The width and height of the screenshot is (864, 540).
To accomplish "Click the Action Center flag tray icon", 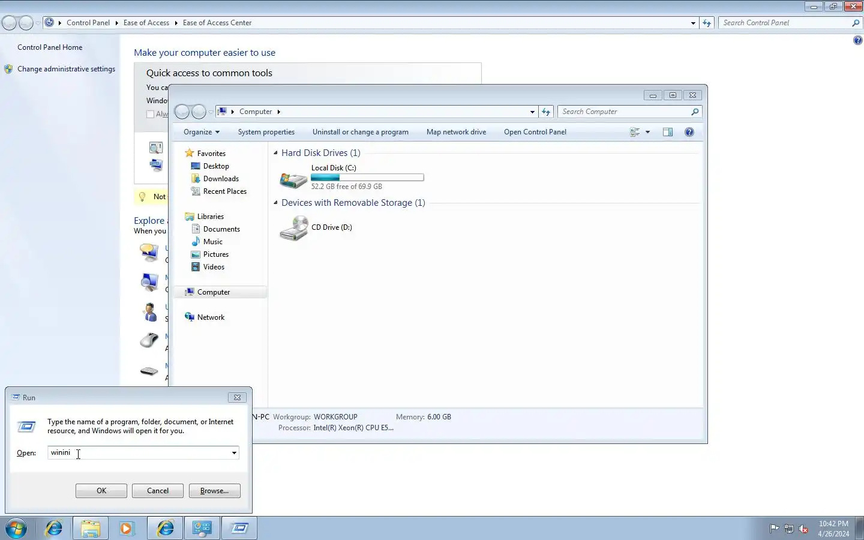I will click(x=774, y=529).
